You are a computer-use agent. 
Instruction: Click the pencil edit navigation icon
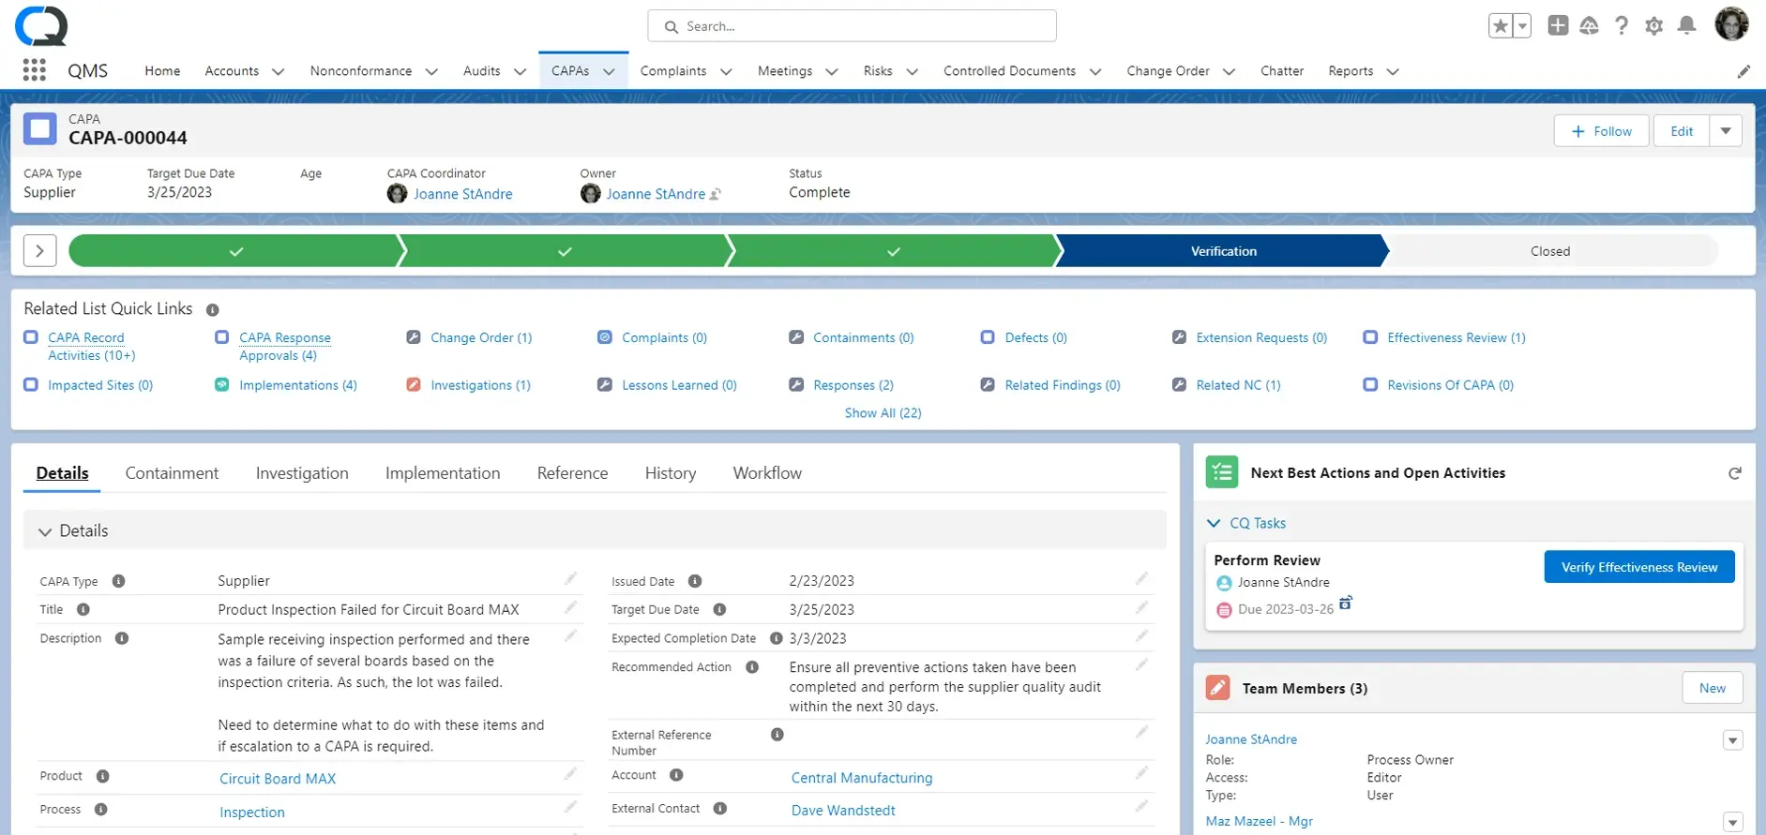pos(1743,71)
